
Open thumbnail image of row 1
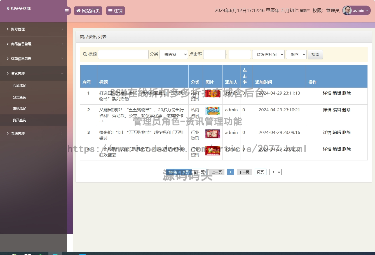tap(213, 94)
